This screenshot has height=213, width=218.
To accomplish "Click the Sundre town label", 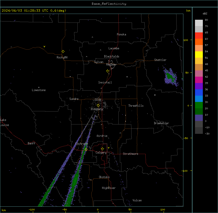I will [74, 99].
